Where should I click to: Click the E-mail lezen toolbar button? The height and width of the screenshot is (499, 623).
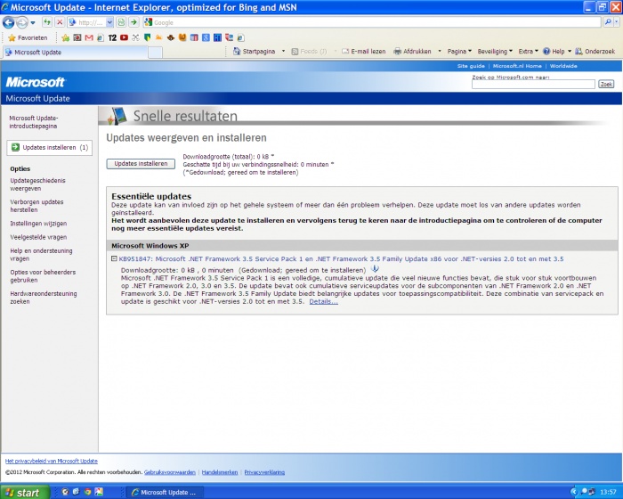363,52
